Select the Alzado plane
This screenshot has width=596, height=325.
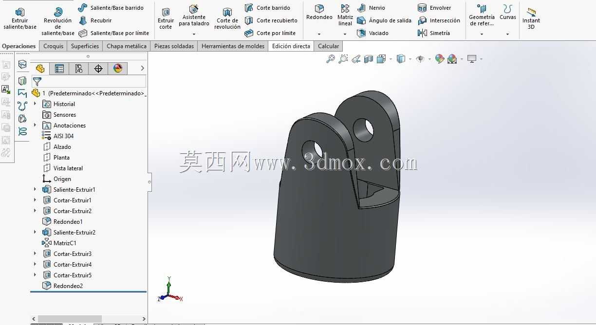[57, 147]
